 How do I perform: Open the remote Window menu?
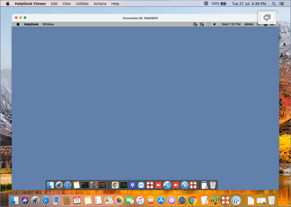48,24
